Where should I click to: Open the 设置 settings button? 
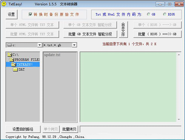11,14
